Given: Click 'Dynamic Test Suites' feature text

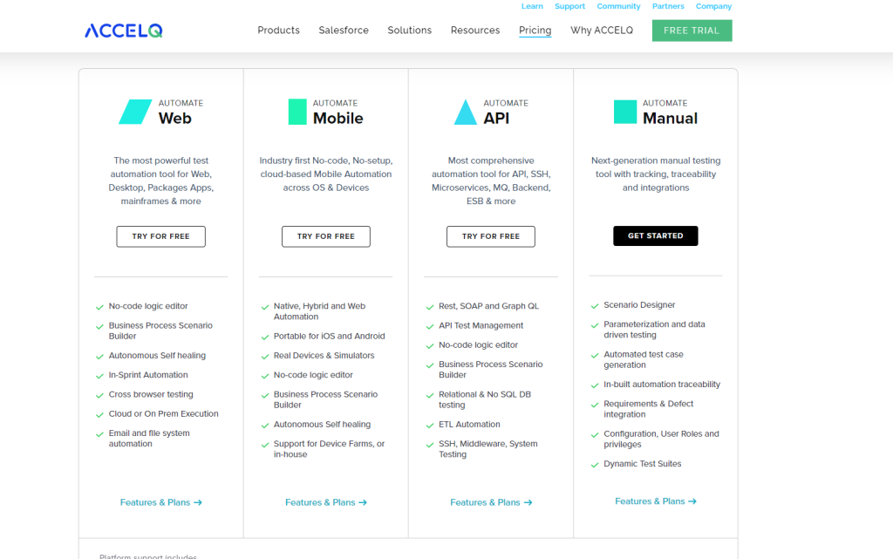Looking at the screenshot, I should 643,464.
